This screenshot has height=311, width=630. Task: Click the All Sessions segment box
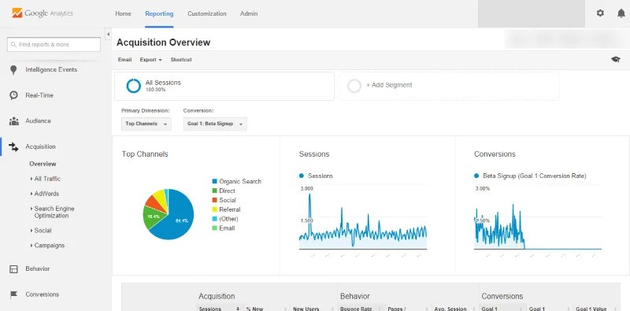click(x=224, y=86)
